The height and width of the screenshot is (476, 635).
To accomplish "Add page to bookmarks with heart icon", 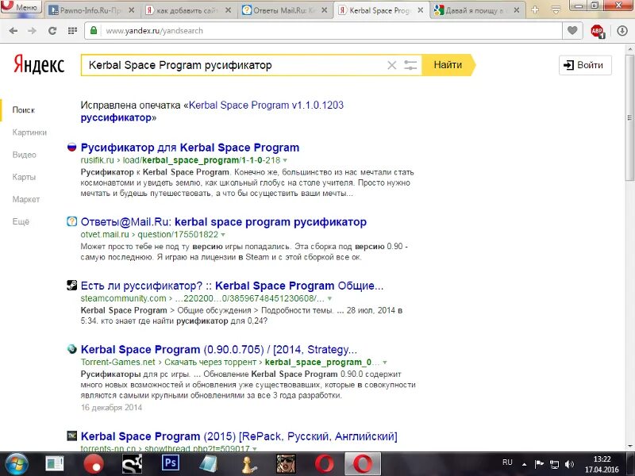I will coord(572,30).
